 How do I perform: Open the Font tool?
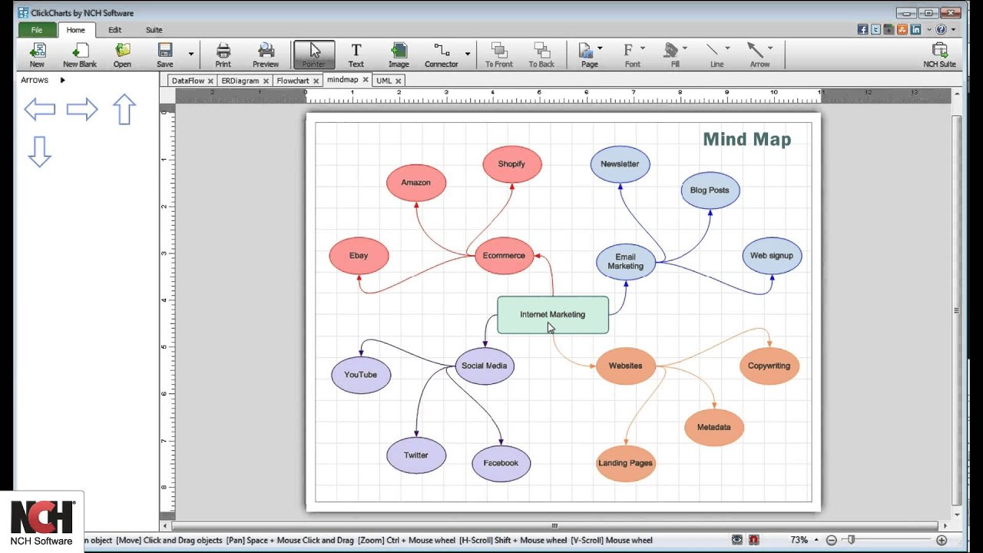click(x=631, y=55)
